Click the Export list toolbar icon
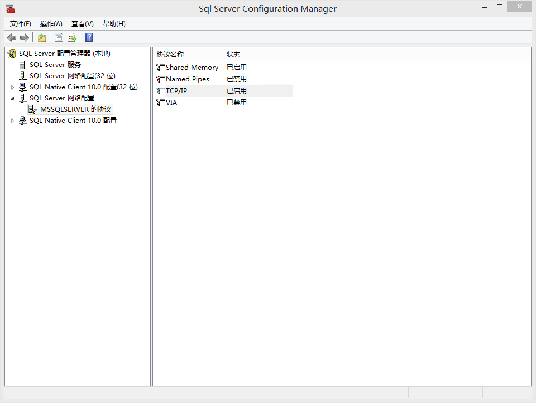536x403 pixels. click(x=72, y=37)
